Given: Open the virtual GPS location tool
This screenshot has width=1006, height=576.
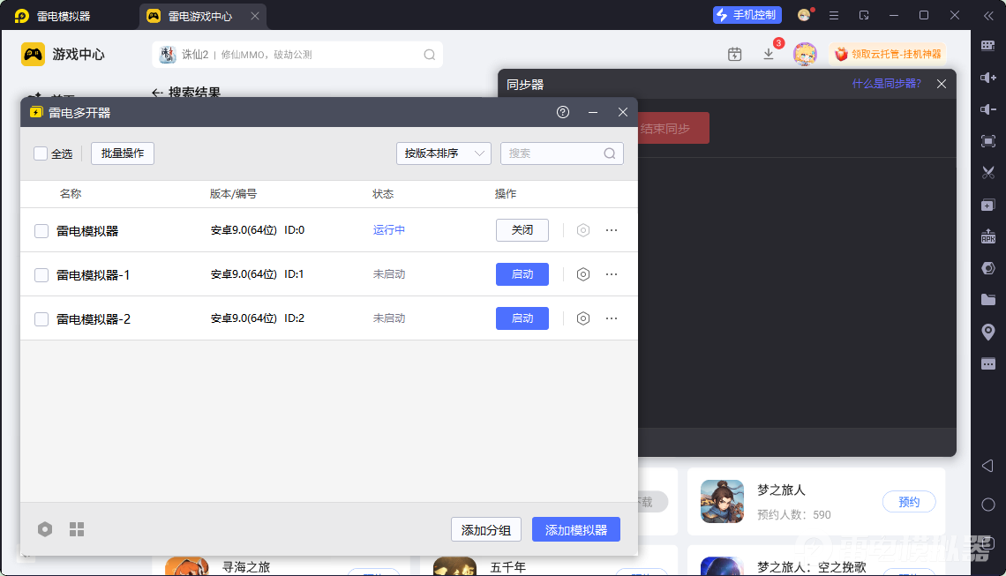Looking at the screenshot, I should (x=988, y=331).
